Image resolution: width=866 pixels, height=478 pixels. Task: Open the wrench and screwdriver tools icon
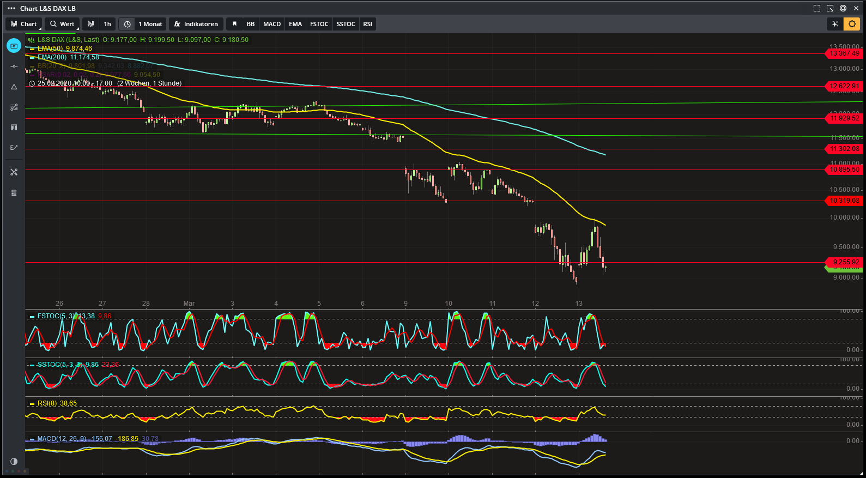(x=14, y=172)
